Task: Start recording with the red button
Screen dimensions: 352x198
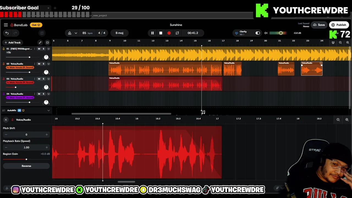Action: [x=169, y=33]
